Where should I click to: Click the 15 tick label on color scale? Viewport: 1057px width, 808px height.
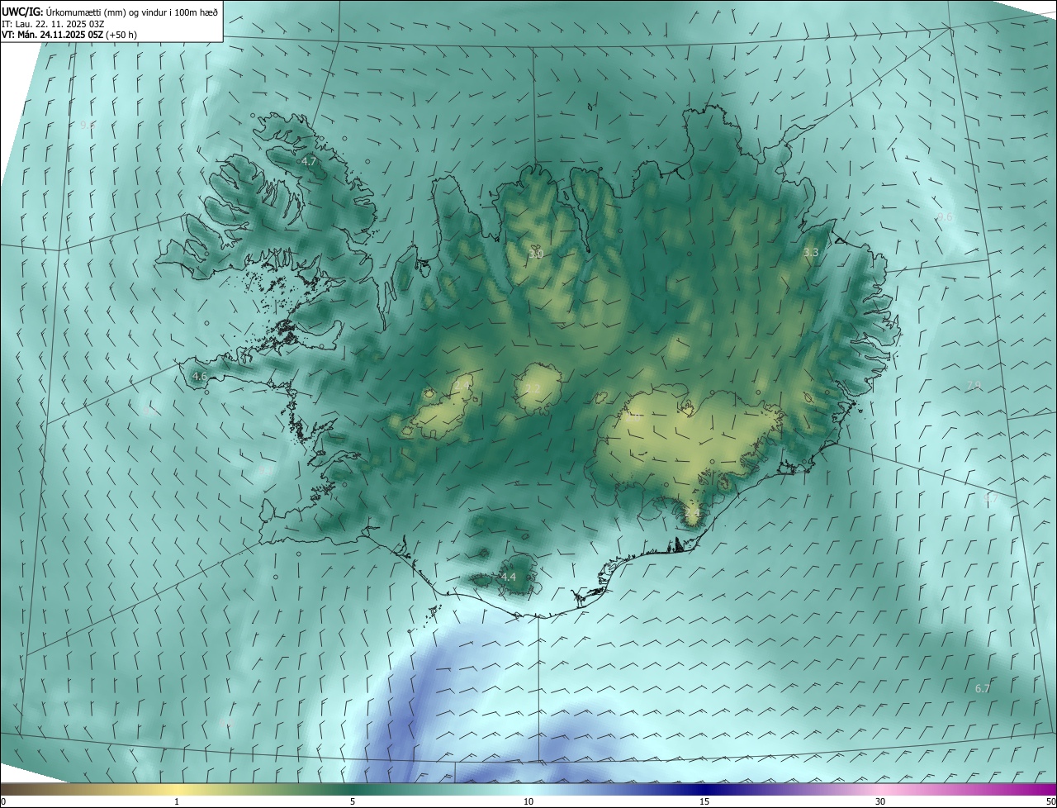(x=704, y=801)
